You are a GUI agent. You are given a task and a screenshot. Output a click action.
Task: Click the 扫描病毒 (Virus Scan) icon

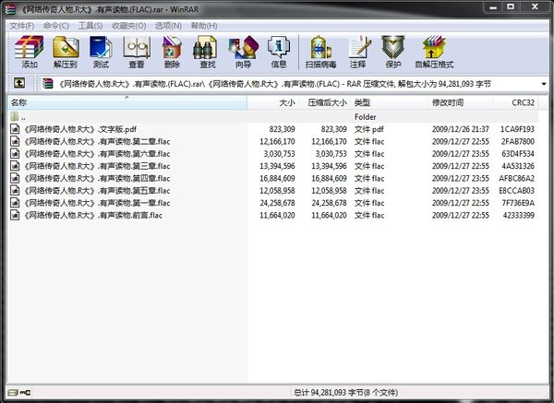(320, 52)
